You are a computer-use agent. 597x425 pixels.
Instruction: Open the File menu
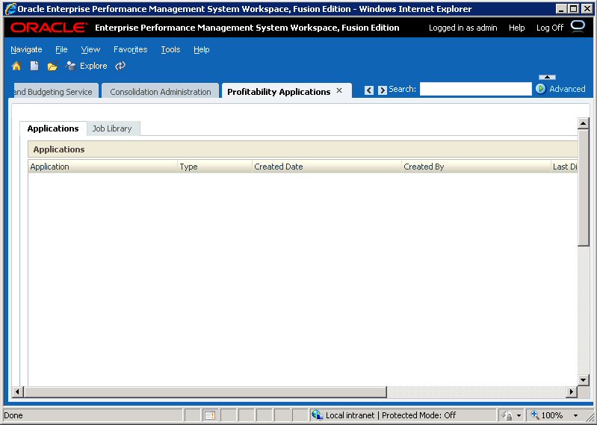coord(61,49)
